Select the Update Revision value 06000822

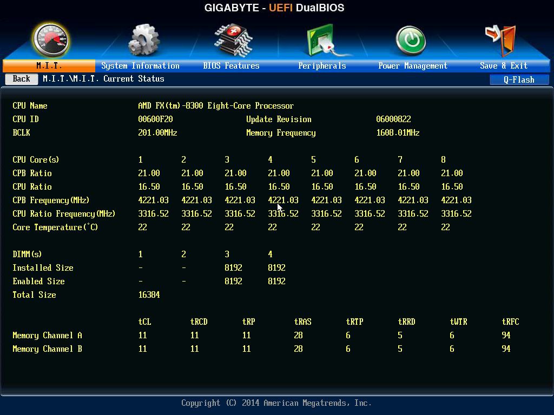point(393,119)
